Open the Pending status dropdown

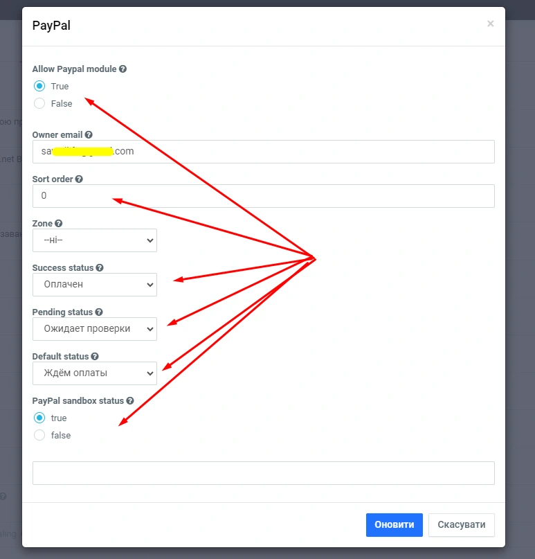pyautogui.click(x=95, y=329)
